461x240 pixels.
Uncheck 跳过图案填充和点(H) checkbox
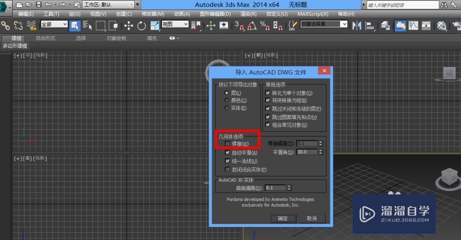(x=267, y=117)
